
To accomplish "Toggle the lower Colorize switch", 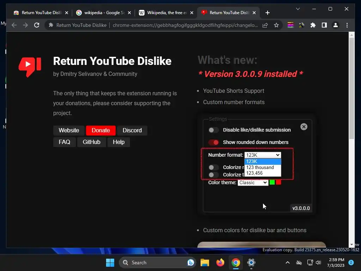I will click(x=213, y=175).
